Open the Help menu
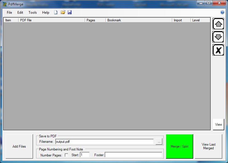This screenshot has height=163, width=228. click(x=46, y=13)
